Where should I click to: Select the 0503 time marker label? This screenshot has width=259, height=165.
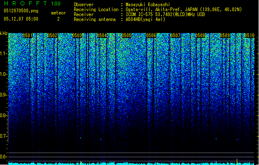pyautogui.click(x=77, y=35)
